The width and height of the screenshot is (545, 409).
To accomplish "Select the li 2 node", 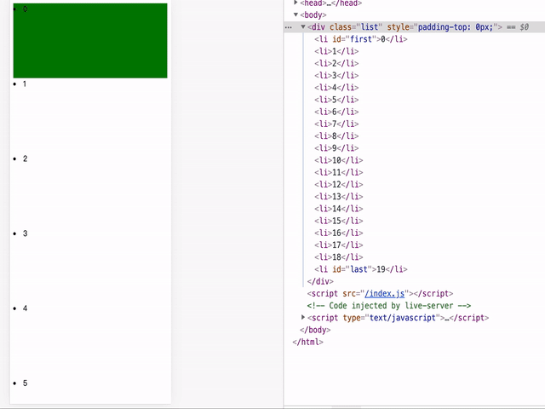I will point(336,63).
